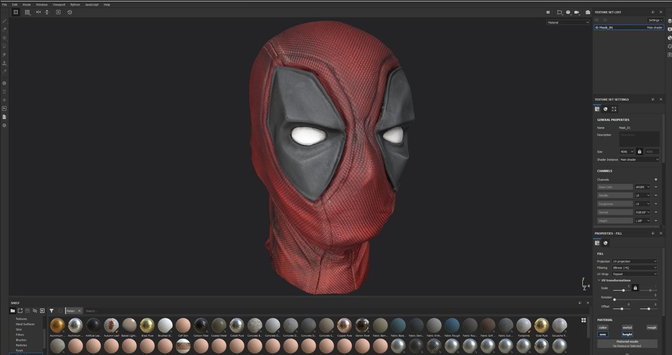Image resolution: width=672 pixels, height=355 pixels.
Task: Toggle the single viewport grid layout icon
Action: click(x=16, y=12)
